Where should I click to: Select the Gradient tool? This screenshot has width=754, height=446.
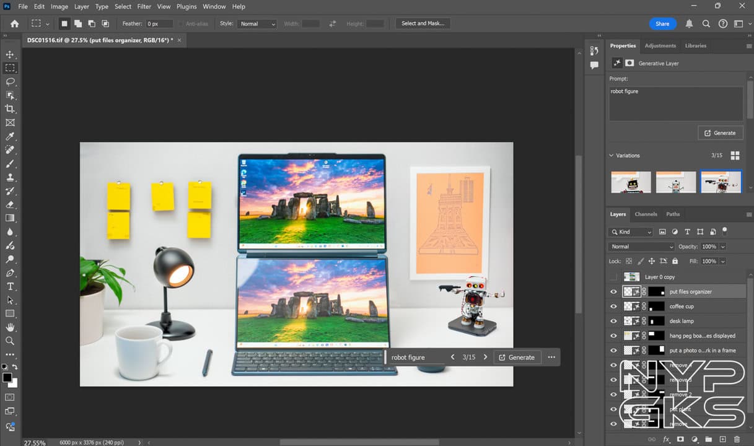pyautogui.click(x=10, y=218)
